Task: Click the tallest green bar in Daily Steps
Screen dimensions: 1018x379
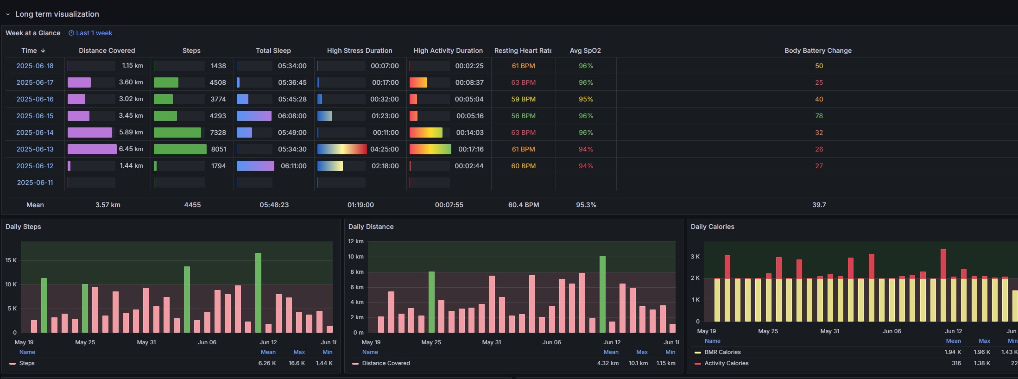Action: (x=258, y=293)
